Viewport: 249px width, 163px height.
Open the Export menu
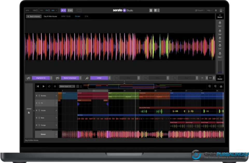200,10
